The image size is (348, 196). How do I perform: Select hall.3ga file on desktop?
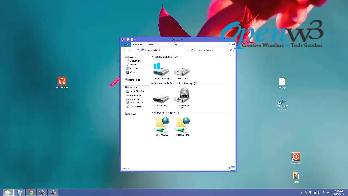click(282, 83)
